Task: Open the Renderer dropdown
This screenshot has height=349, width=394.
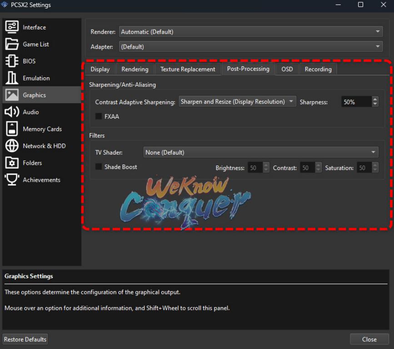Action: coord(251,32)
